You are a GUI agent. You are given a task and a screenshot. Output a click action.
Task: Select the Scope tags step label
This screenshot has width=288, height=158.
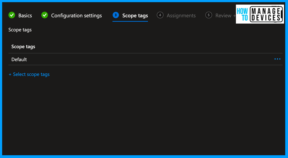click(135, 16)
